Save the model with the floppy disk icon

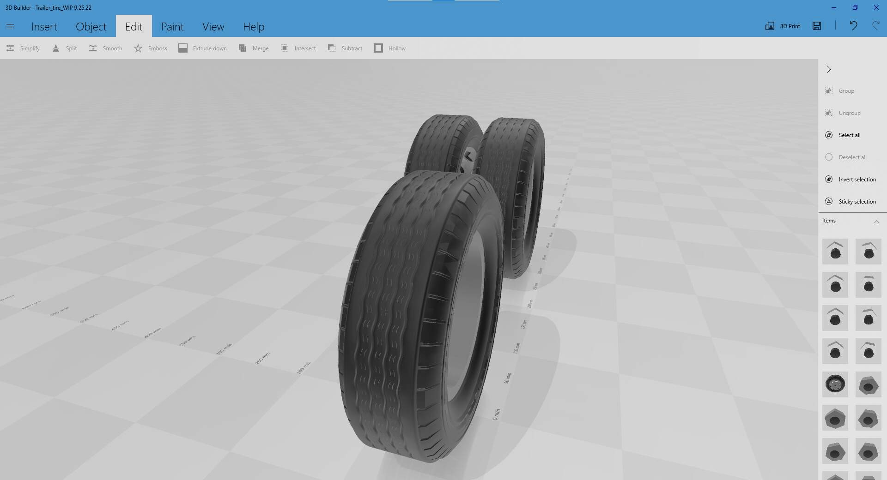[x=817, y=26]
